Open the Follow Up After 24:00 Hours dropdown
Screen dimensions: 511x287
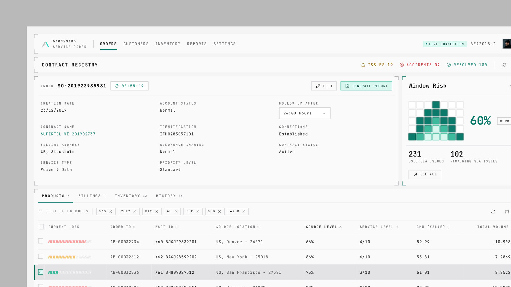(305, 113)
